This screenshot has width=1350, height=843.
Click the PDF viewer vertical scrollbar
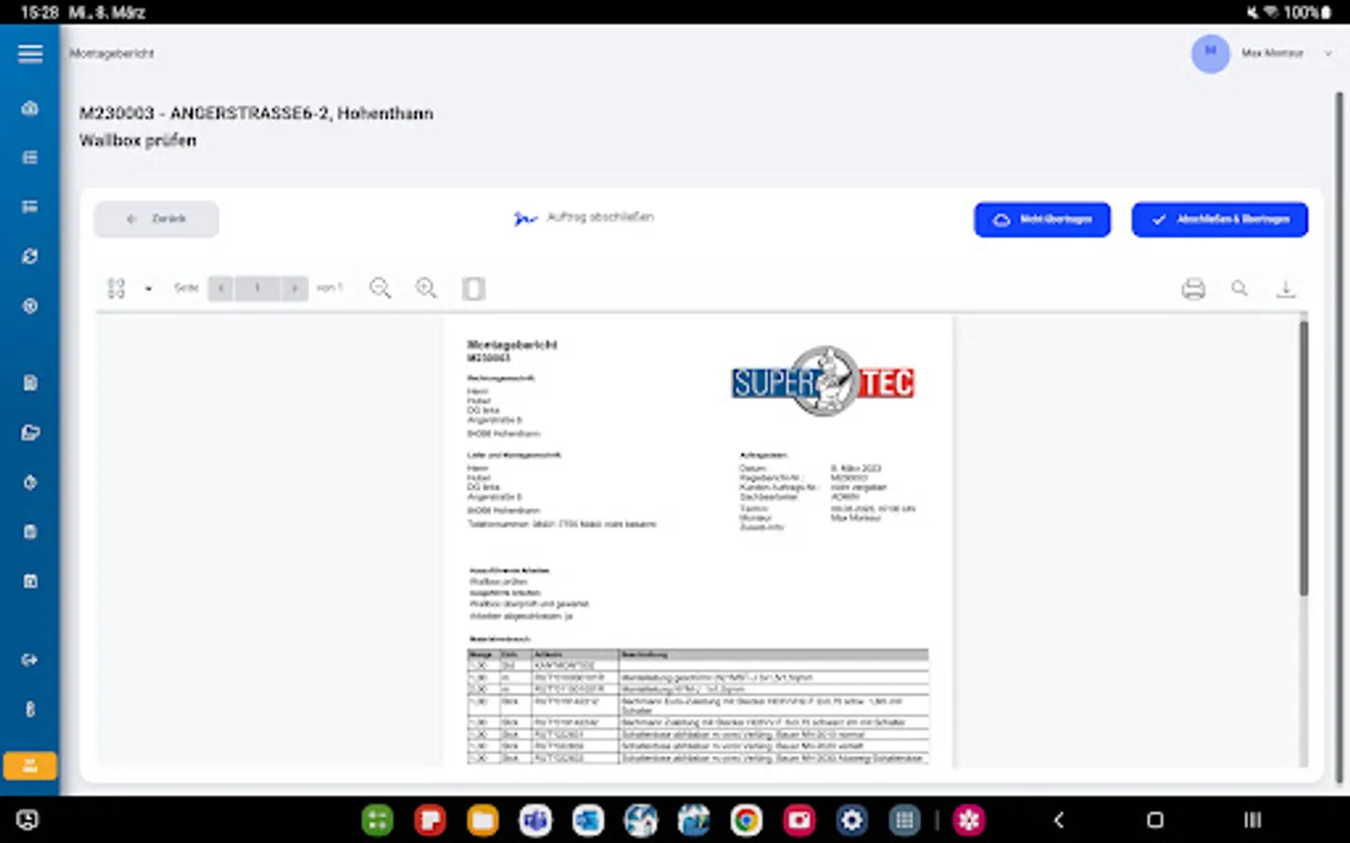coord(1303,458)
